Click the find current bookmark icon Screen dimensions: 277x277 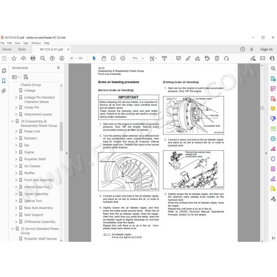coord(26,77)
